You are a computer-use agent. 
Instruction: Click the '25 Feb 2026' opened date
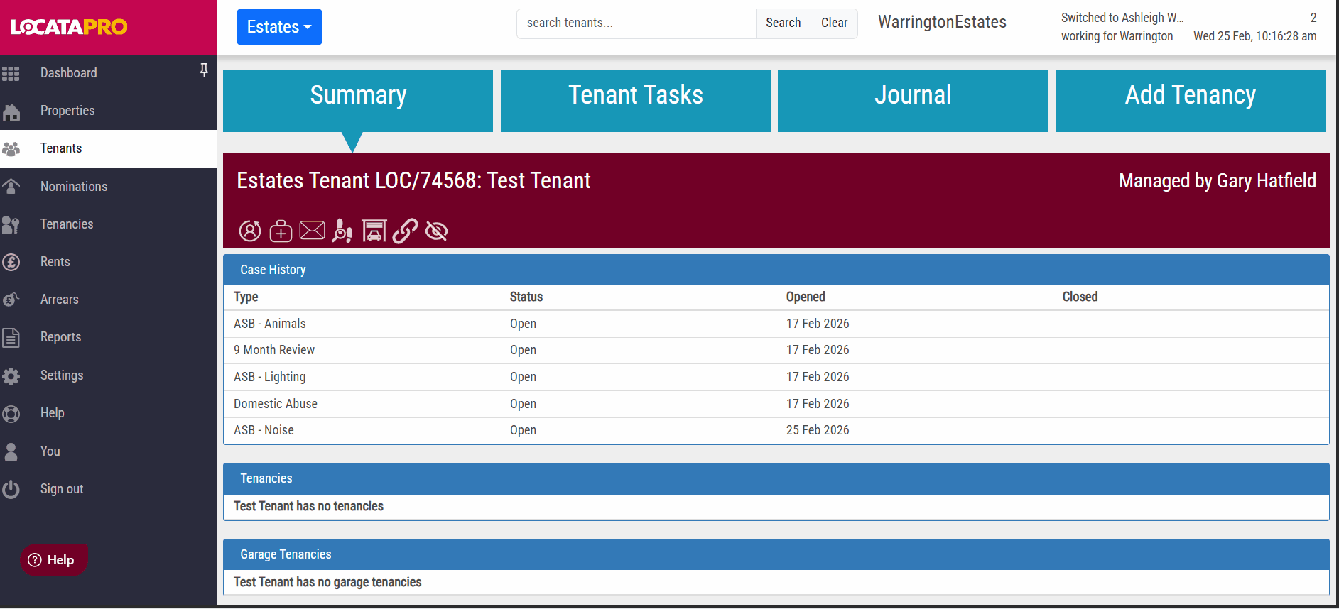coord(818,430)
